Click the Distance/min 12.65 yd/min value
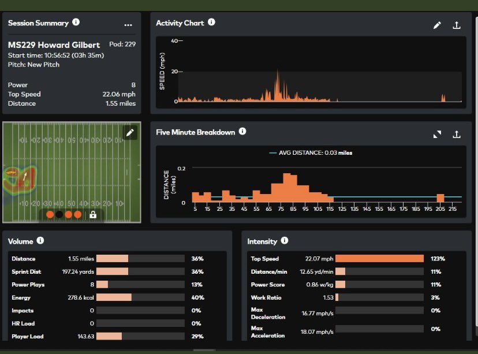The image size is (478, 354). [x=316, y=271]
